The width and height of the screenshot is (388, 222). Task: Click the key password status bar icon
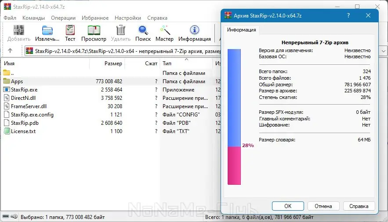(14, 217)
